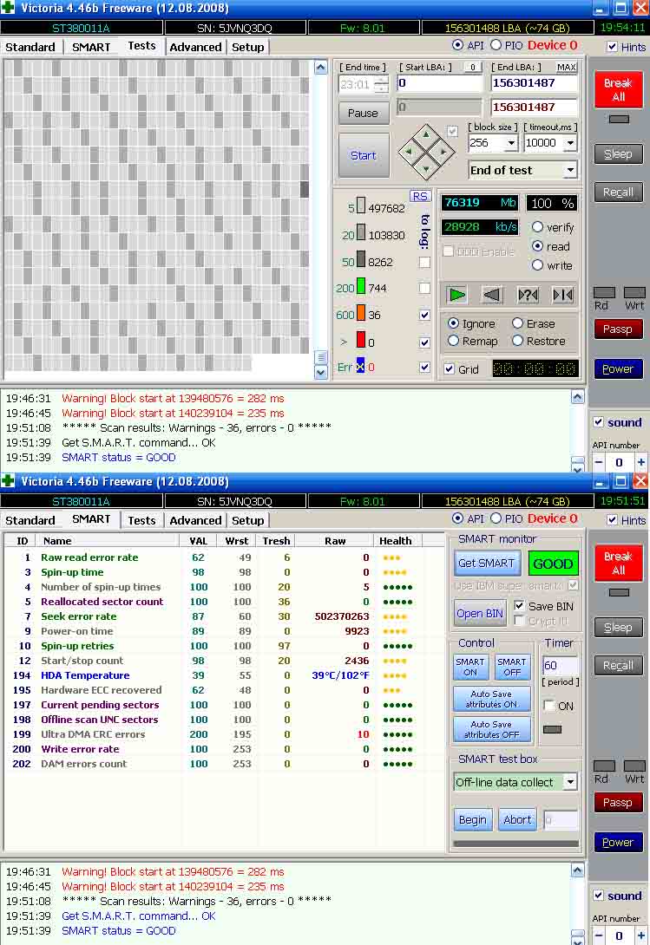
Task: Open the Setup tab in SMART window
Action: [248, 520]
